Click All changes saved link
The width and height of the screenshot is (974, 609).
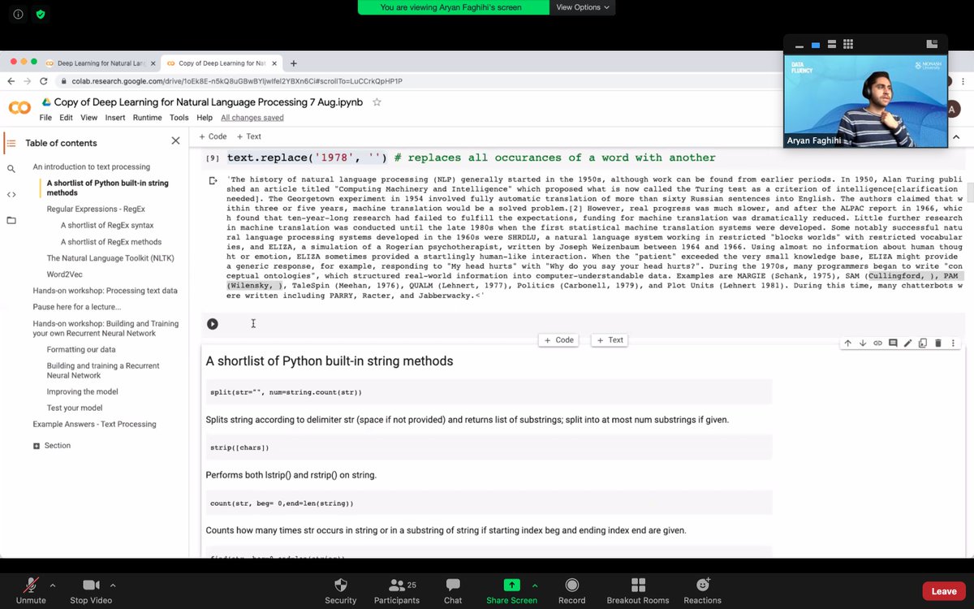pos(252,118)
